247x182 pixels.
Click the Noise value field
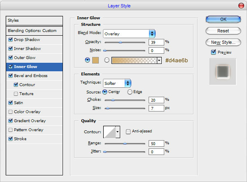(156, 50)
